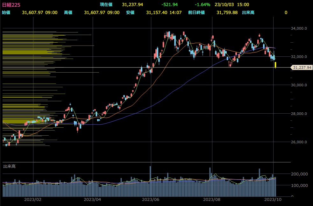Click the tallest volume bar near 2023/06
The width and height of the screenshot is (313, 206).
point(150,181)
